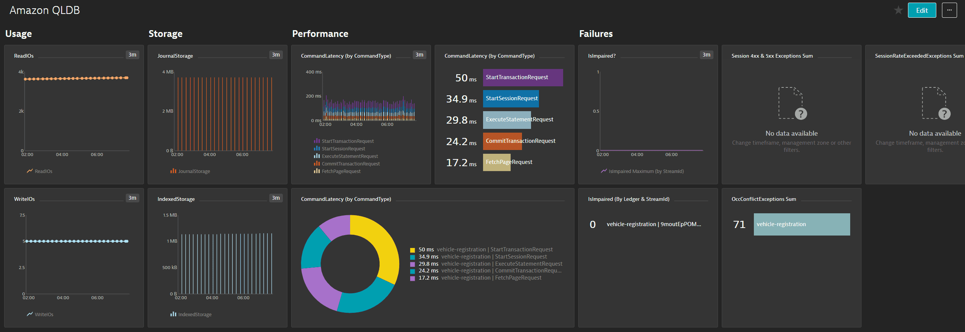
Task: Click teal swatch for 24.2 ms legend entry
Action: [x=412, y=271]
